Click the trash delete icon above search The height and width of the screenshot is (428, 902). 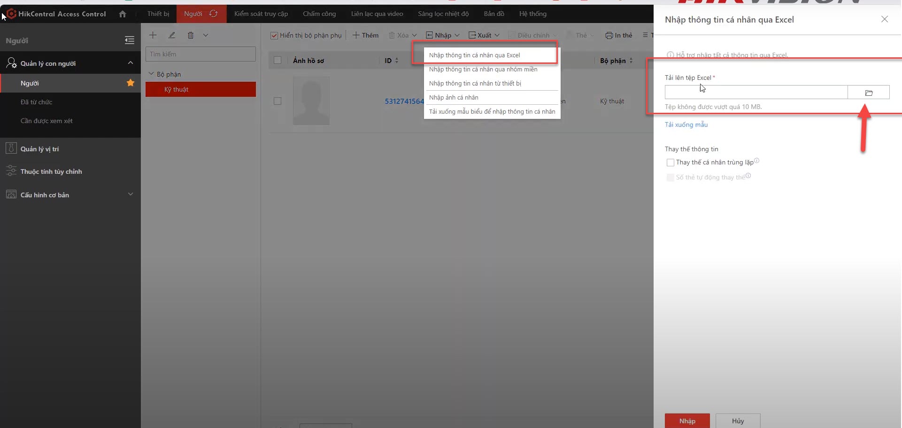point(191,35)
